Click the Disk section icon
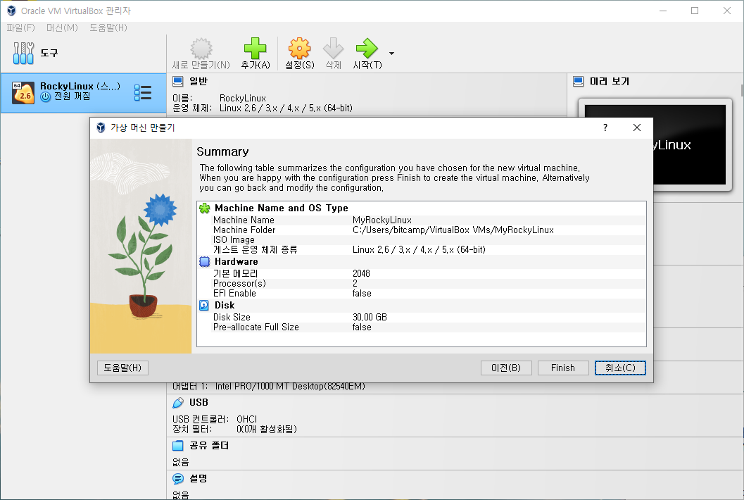The height and width of the screenshot is (500, 744). coord(204,306)
